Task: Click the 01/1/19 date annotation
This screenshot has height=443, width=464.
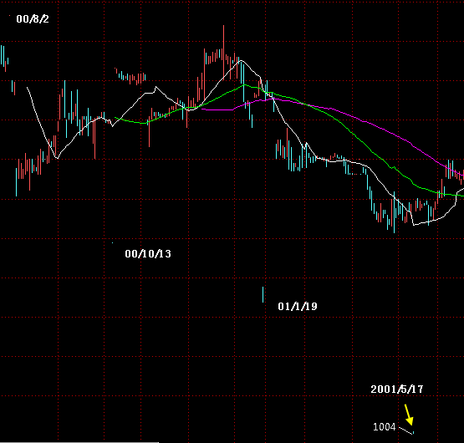Action: point(298,306)
